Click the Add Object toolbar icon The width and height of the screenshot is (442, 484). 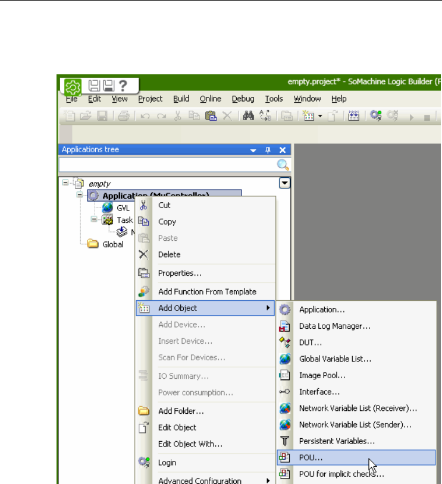[308, 116]
